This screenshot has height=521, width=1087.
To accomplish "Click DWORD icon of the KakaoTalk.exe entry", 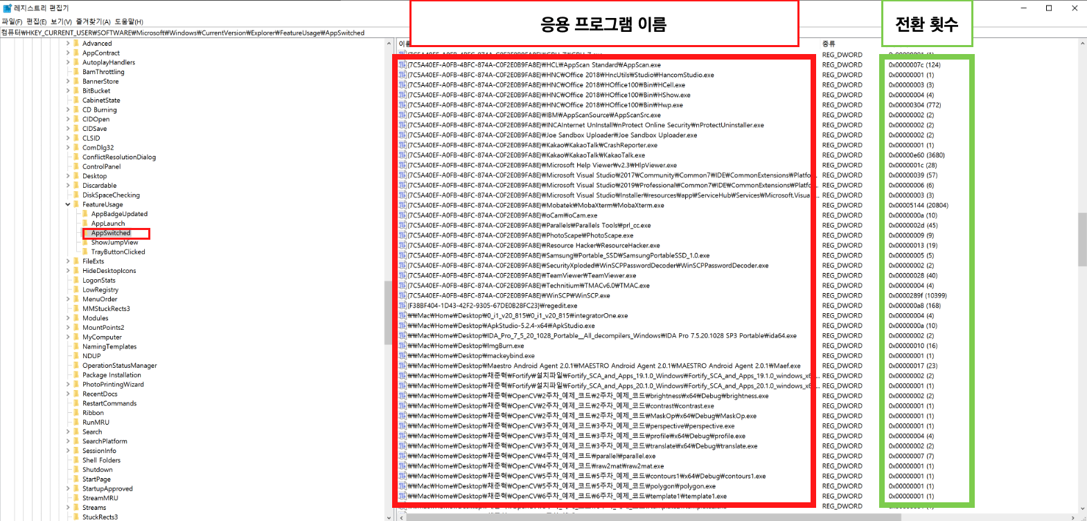I will point(402,155).
